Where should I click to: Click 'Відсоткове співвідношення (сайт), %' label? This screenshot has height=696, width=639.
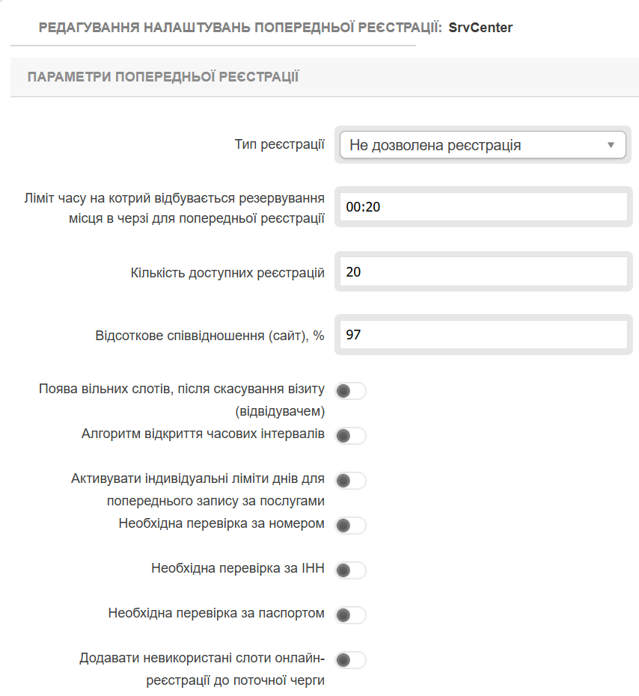210,336
